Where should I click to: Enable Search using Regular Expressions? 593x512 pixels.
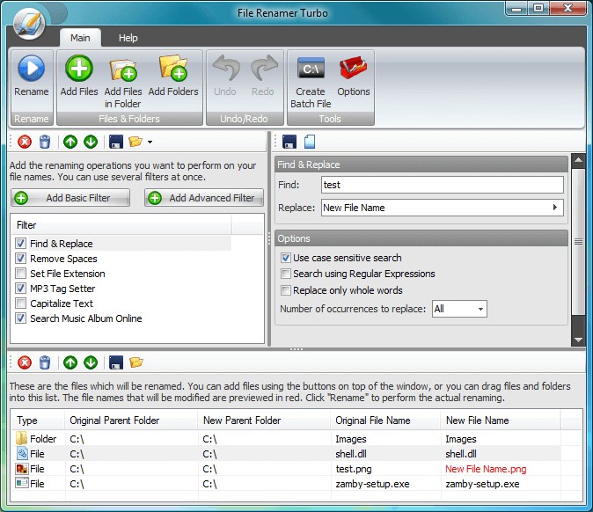[x=285, y=274]
